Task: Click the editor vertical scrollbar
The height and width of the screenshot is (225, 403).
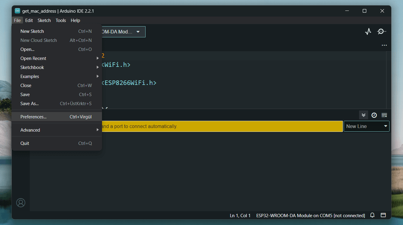Action: 389,80
